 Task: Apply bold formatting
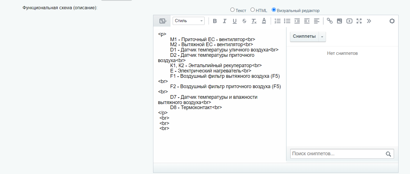215,21
